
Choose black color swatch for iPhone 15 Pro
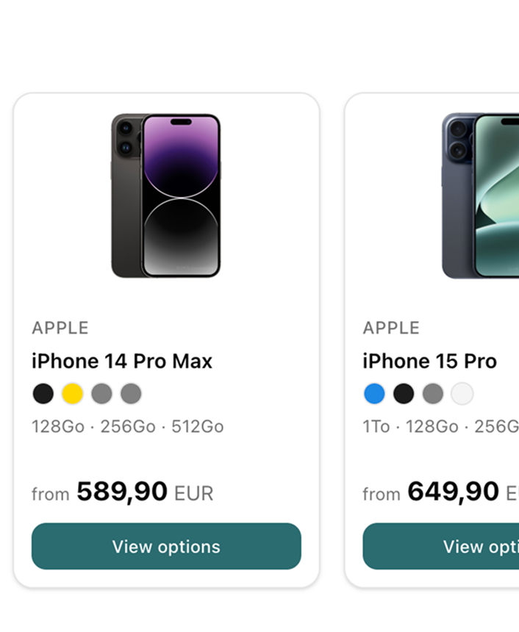[404, 394]
